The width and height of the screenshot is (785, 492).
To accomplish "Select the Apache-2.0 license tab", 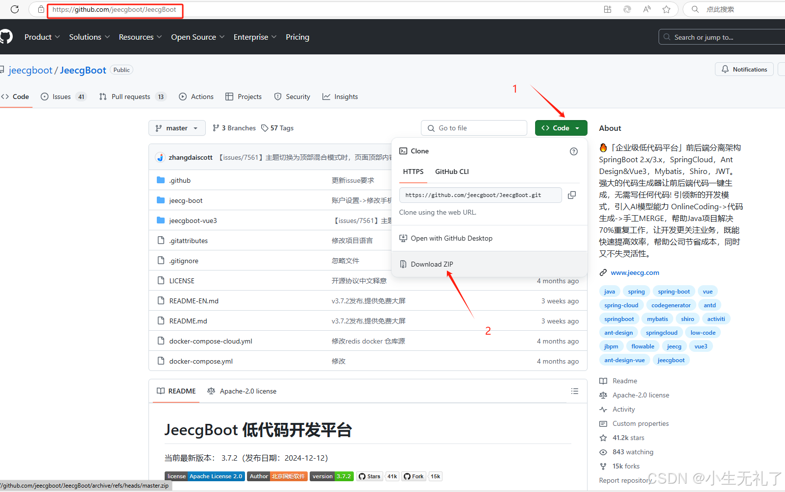I will (242, 391).
